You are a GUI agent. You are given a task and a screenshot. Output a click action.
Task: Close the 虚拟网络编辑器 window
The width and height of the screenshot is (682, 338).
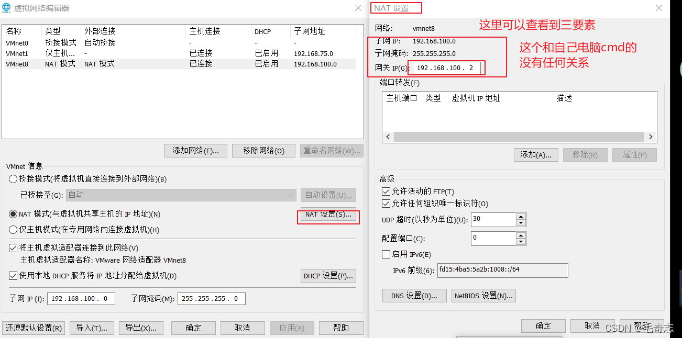358,8
